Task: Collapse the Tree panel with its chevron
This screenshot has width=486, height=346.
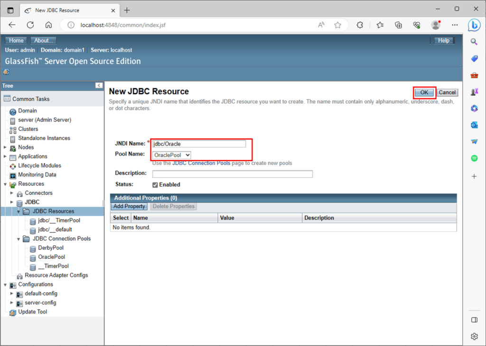Action: (99, 86)
